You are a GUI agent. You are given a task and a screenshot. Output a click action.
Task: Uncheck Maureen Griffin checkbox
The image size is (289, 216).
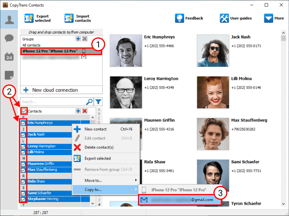[23, 164]
